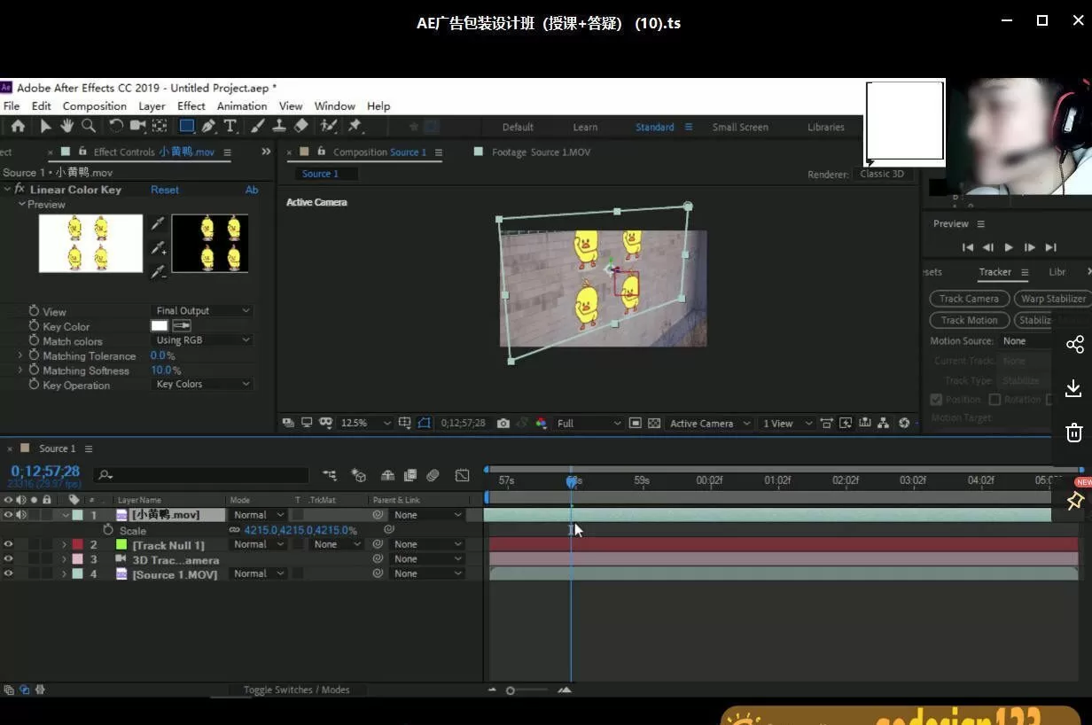1092x725 pixels.
Task: Toggle Scale stopwatch on layer 1
Action: (108, 530)
